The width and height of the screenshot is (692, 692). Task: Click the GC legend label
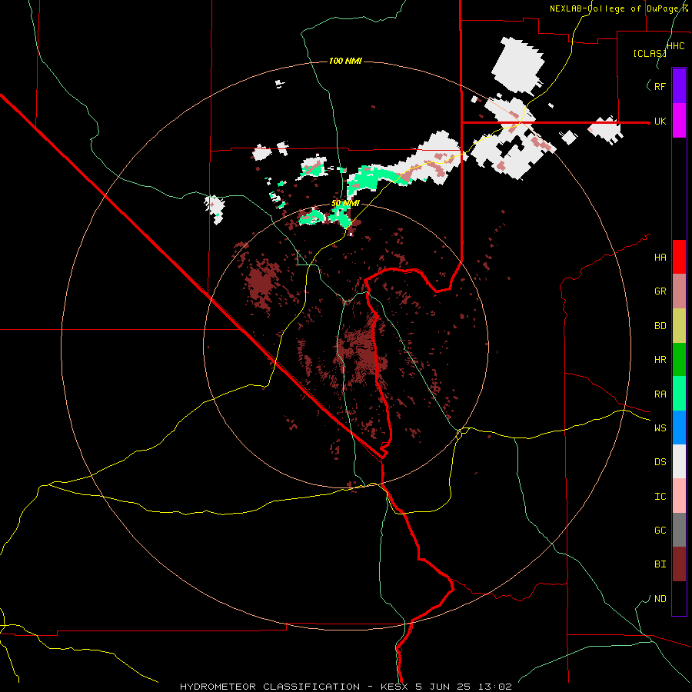[x=660, y=531]
